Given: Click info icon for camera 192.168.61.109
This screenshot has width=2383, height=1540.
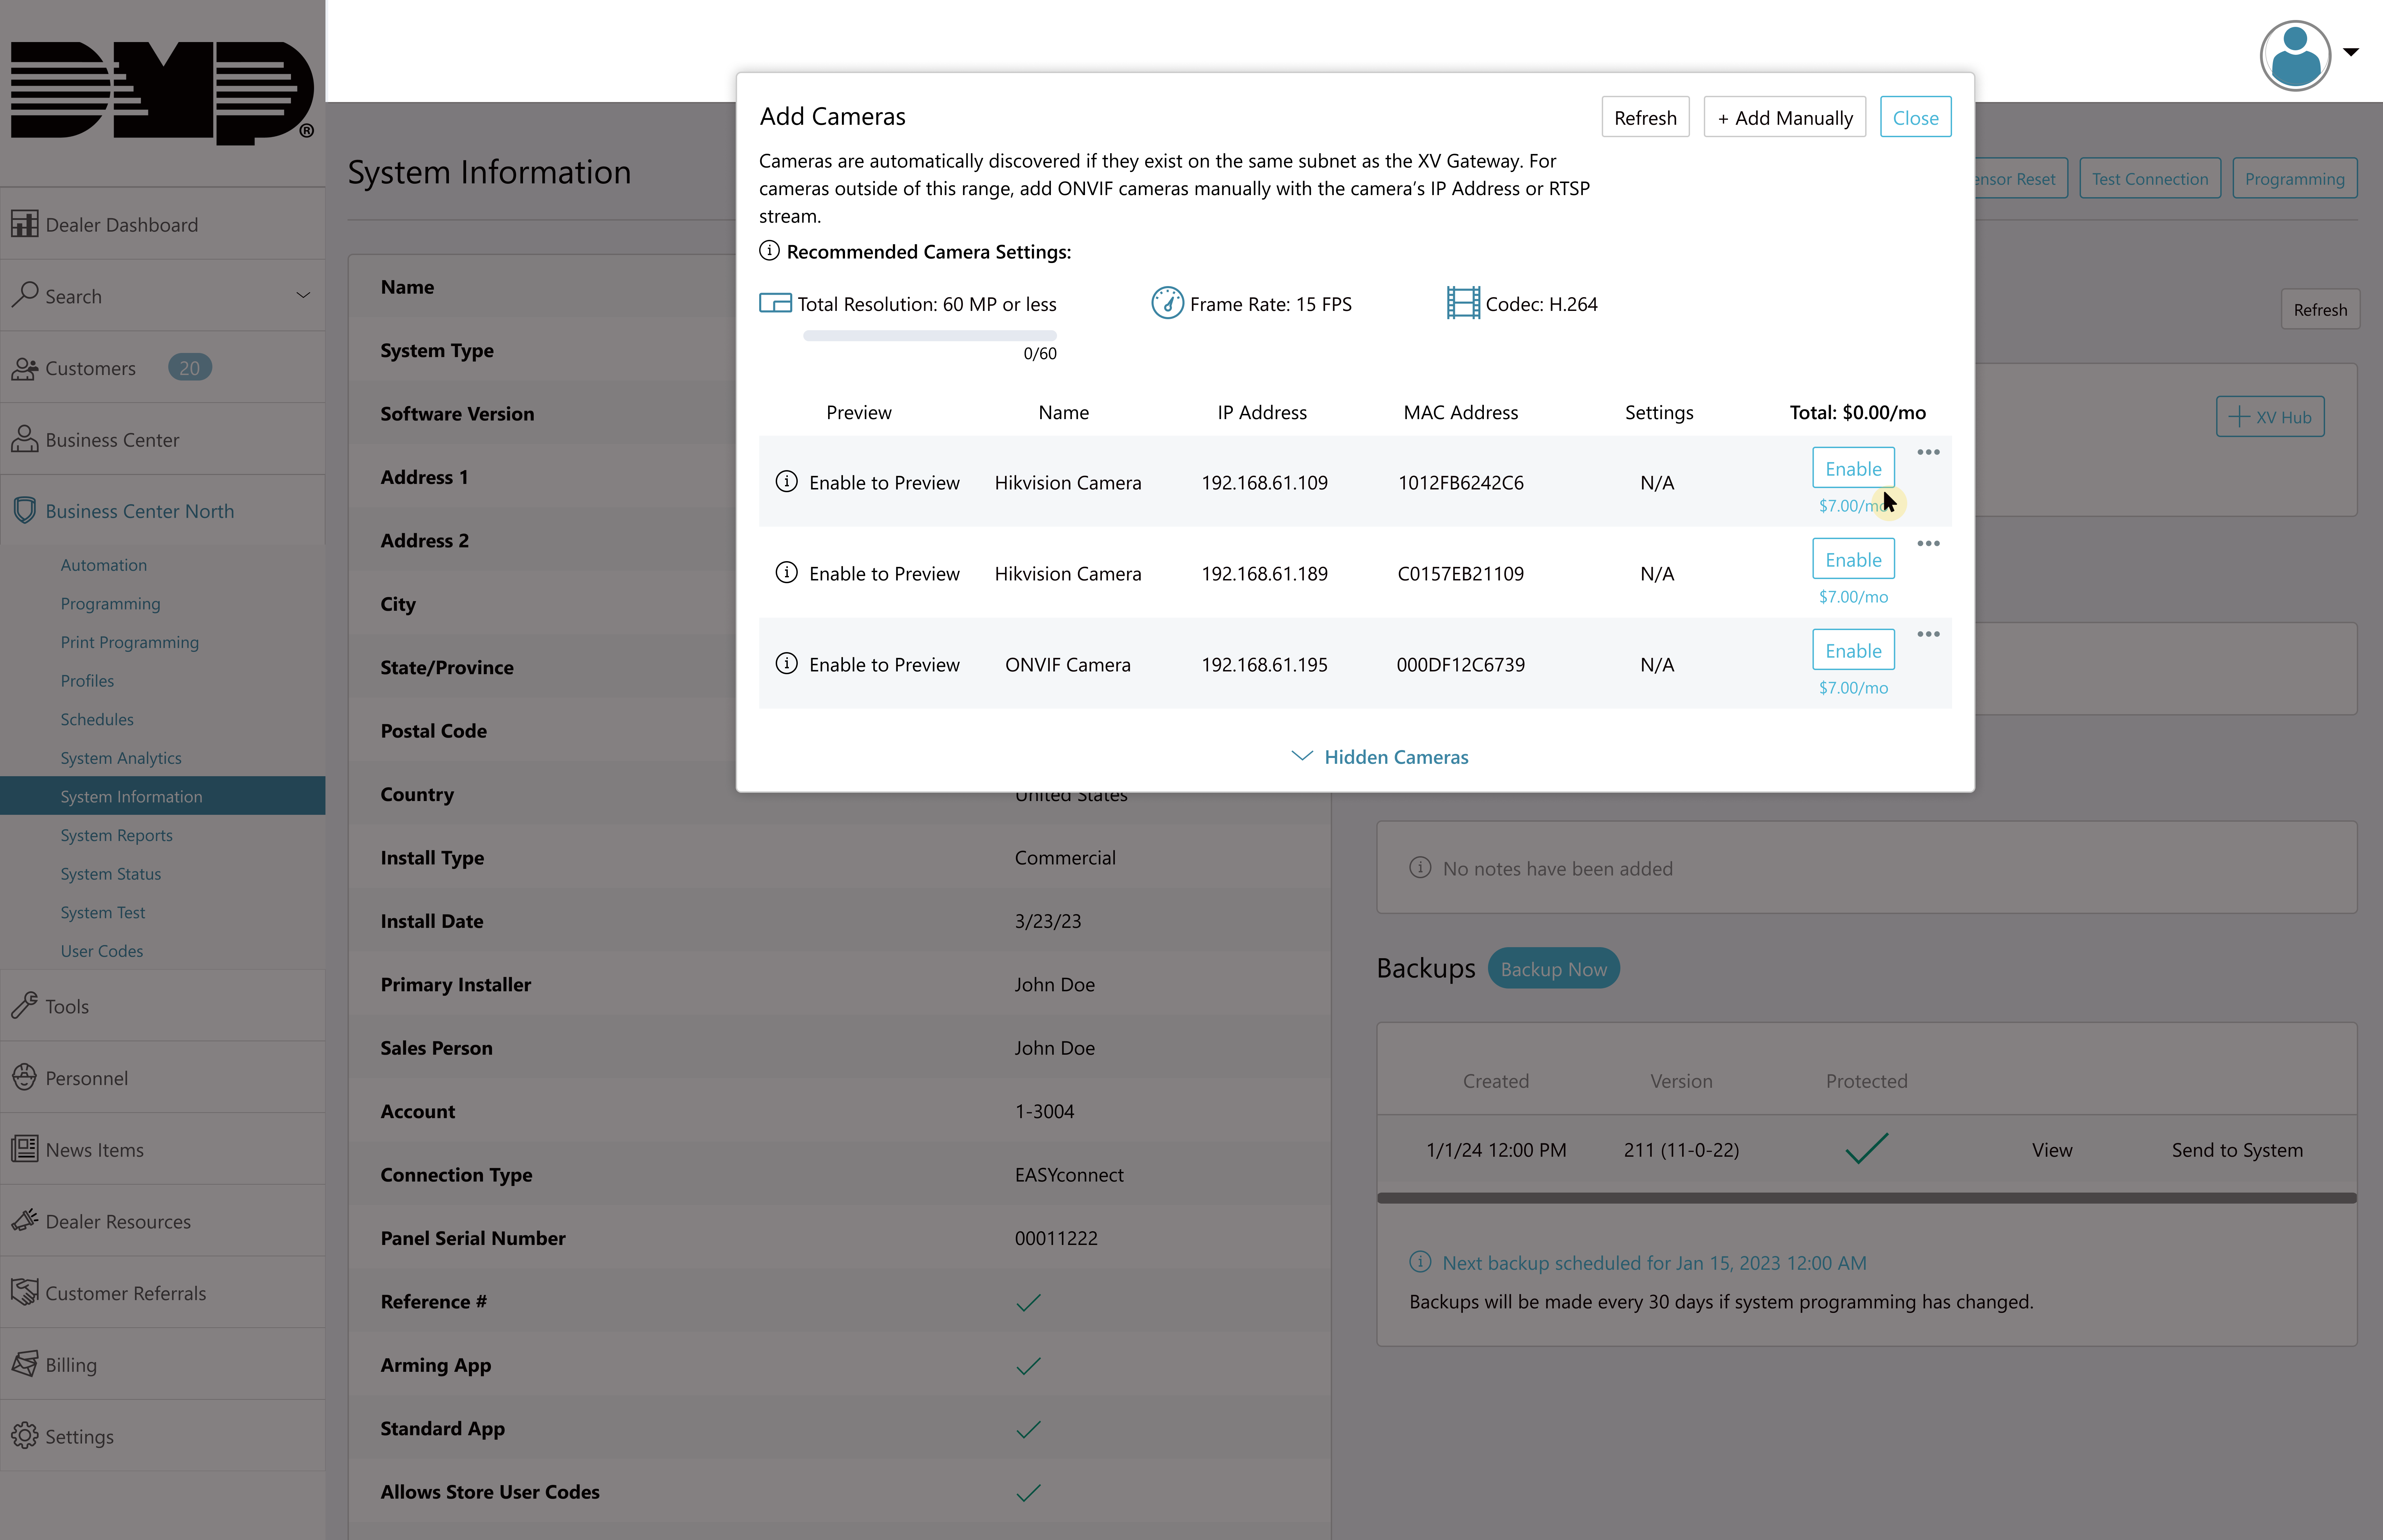Looking at the screenshot, I should [x=787, y=481].
